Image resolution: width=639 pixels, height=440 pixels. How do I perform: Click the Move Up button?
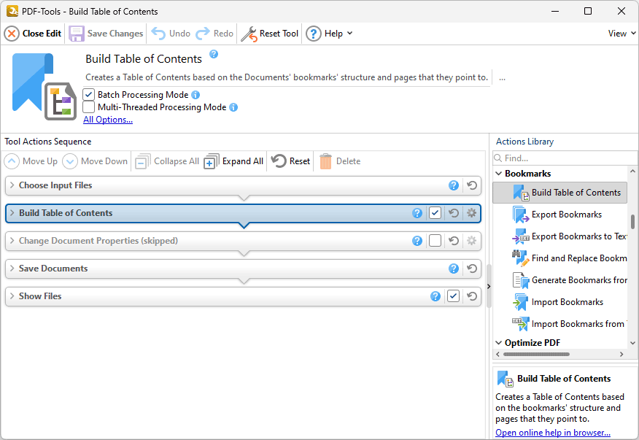[x=31, y=161]
